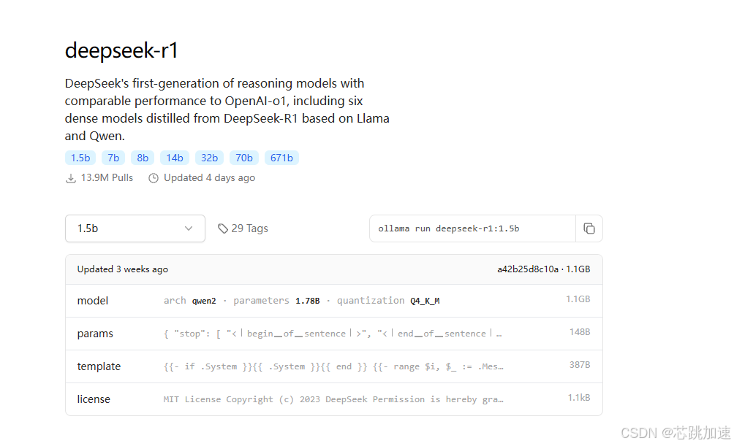Viewport: 734px width, 446px height.
Task: Select the 32b size tag
Action: click(209, 158)
